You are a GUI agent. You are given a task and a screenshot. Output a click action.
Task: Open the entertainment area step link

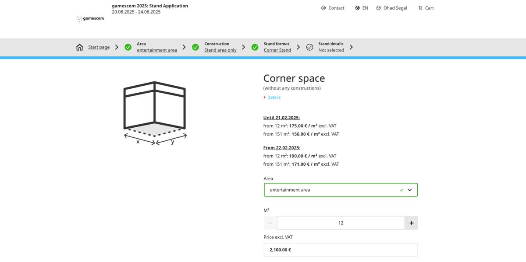pyautogui.click(x=157, y=50)
